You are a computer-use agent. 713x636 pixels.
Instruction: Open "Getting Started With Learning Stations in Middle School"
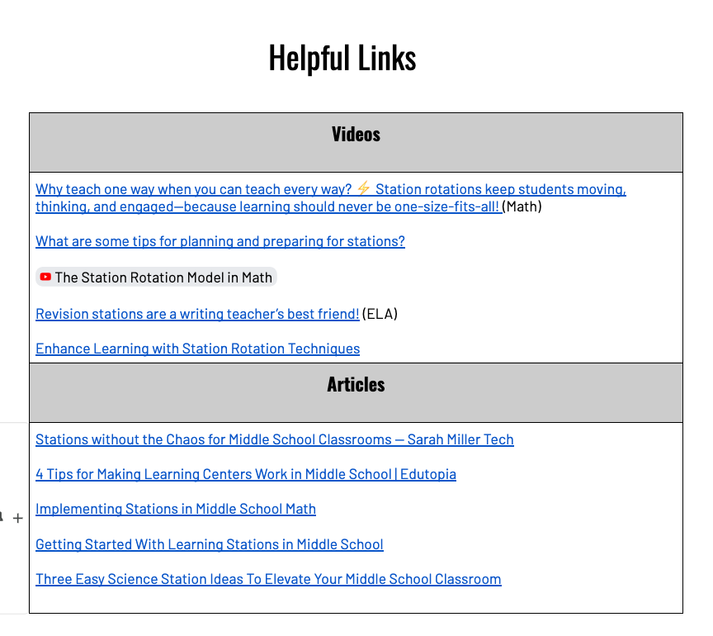(209, 544)
